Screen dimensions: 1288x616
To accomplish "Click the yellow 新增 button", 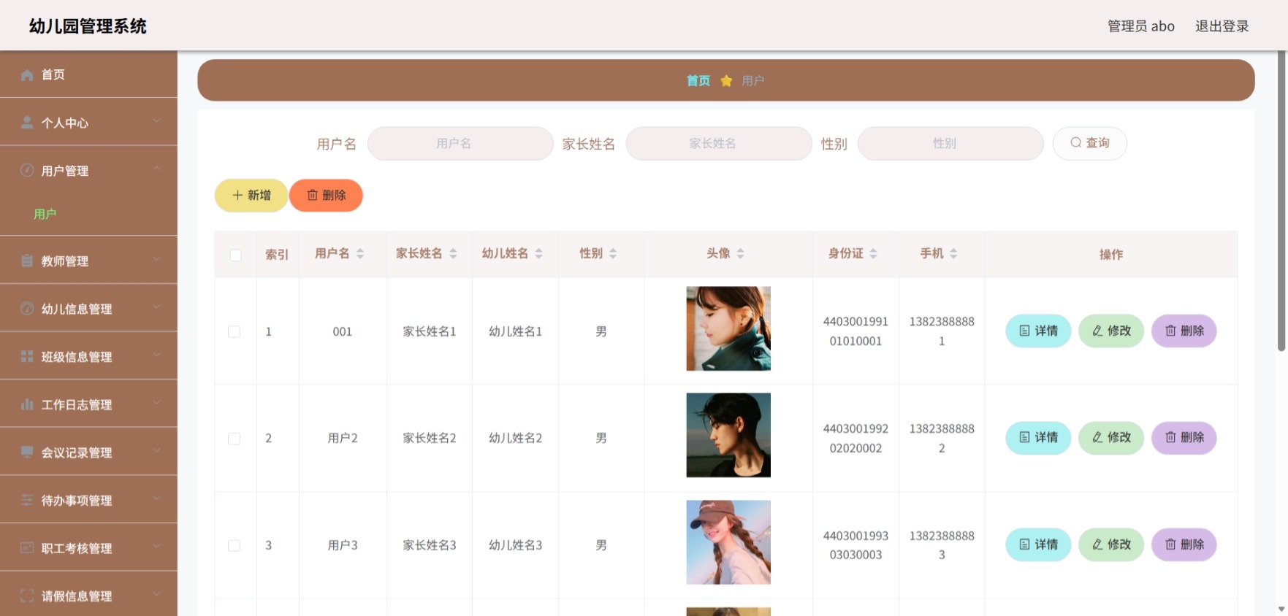I will point(251,196).
